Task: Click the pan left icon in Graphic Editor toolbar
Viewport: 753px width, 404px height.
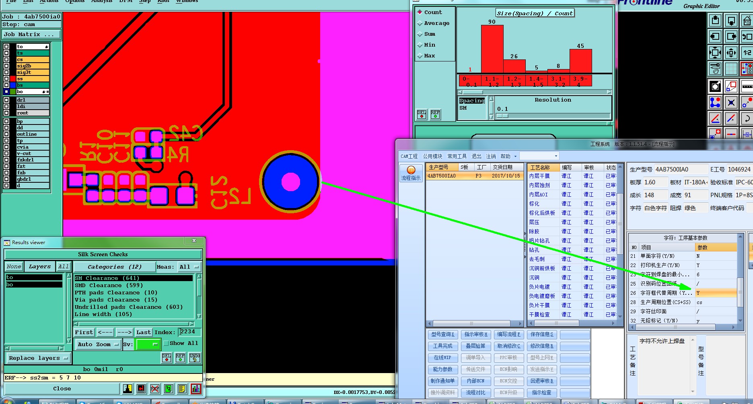Action: pos(715,37)
